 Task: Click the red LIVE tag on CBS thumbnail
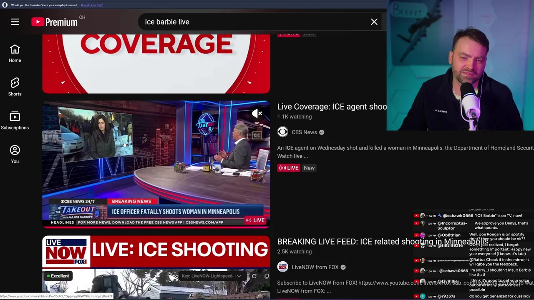pos(255,220)
